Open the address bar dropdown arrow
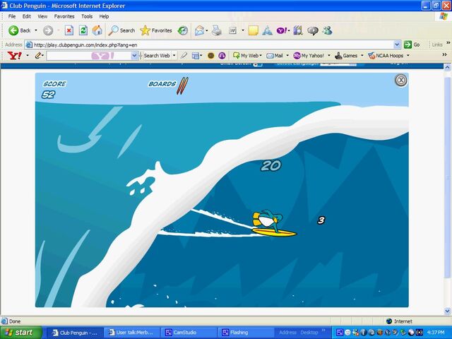Viewport: 452px width, 339px height. tap(397, 44)
